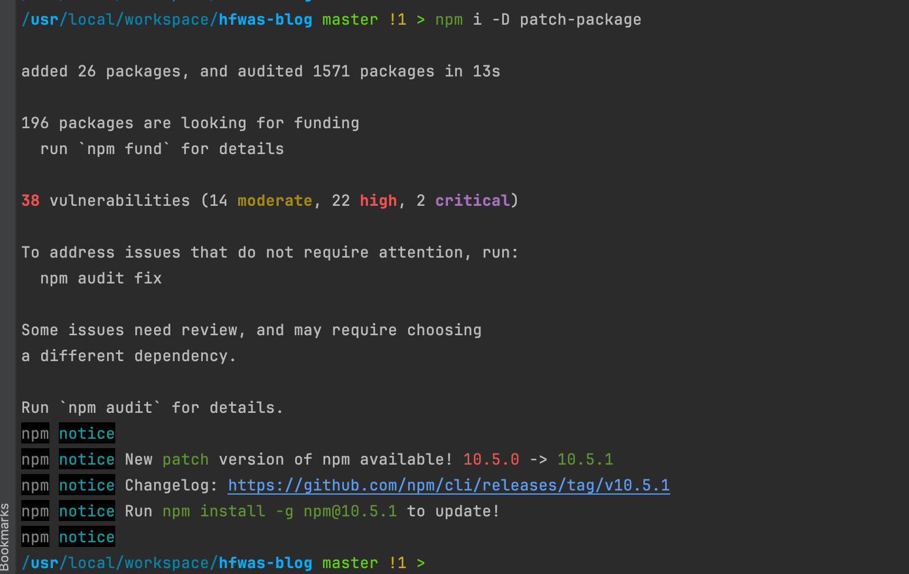Click the empty terminal prompt on the last line
Viewport: 909px width, 574px height.
pos(447,563)
